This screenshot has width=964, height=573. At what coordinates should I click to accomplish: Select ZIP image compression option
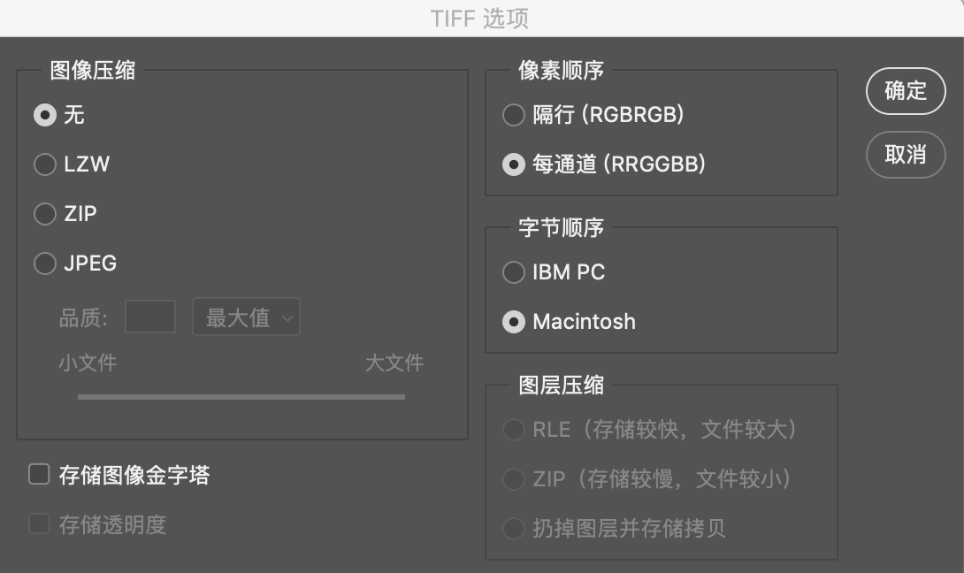[x=44, y=214]
